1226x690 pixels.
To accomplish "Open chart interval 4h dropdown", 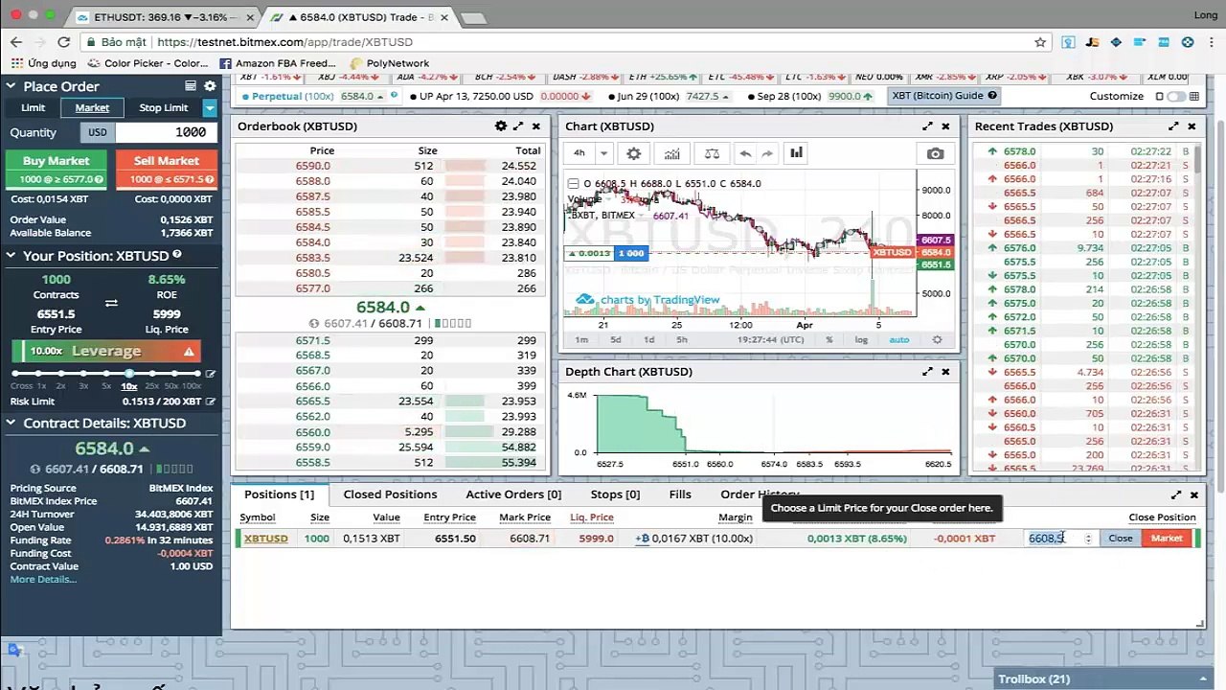I will [603, 153].
